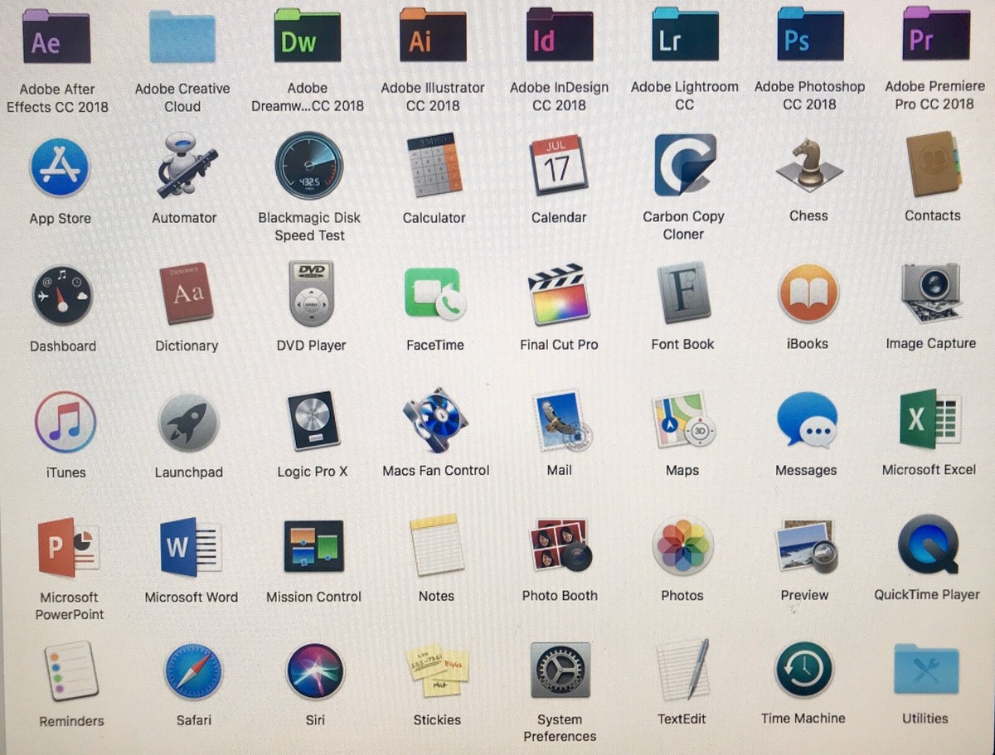Image resolution: width=995 pixels, height=755 pixels.
Task: Select the "Macs Fan Control" name label
Action: [436, 471]
